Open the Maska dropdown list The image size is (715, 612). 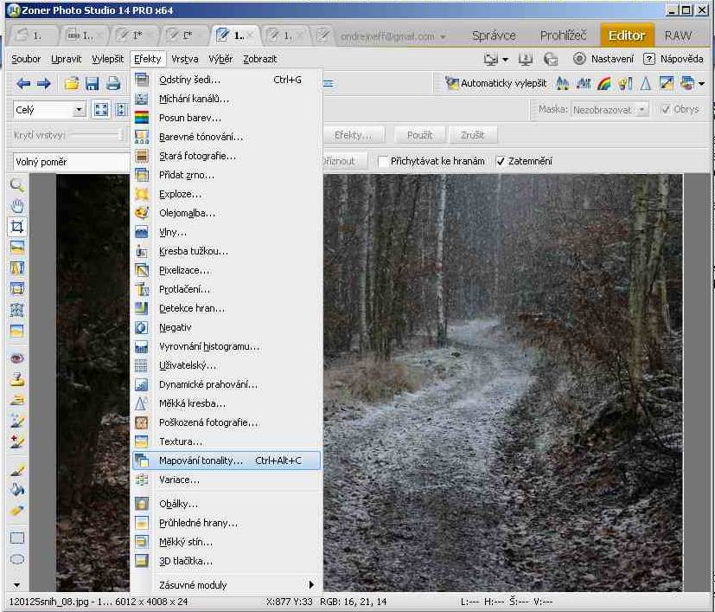642,110
